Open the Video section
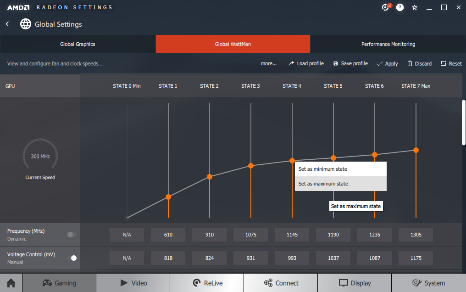The height and width of the screenshot is (292, 466). pyautogui.click(x=133, y=283)
